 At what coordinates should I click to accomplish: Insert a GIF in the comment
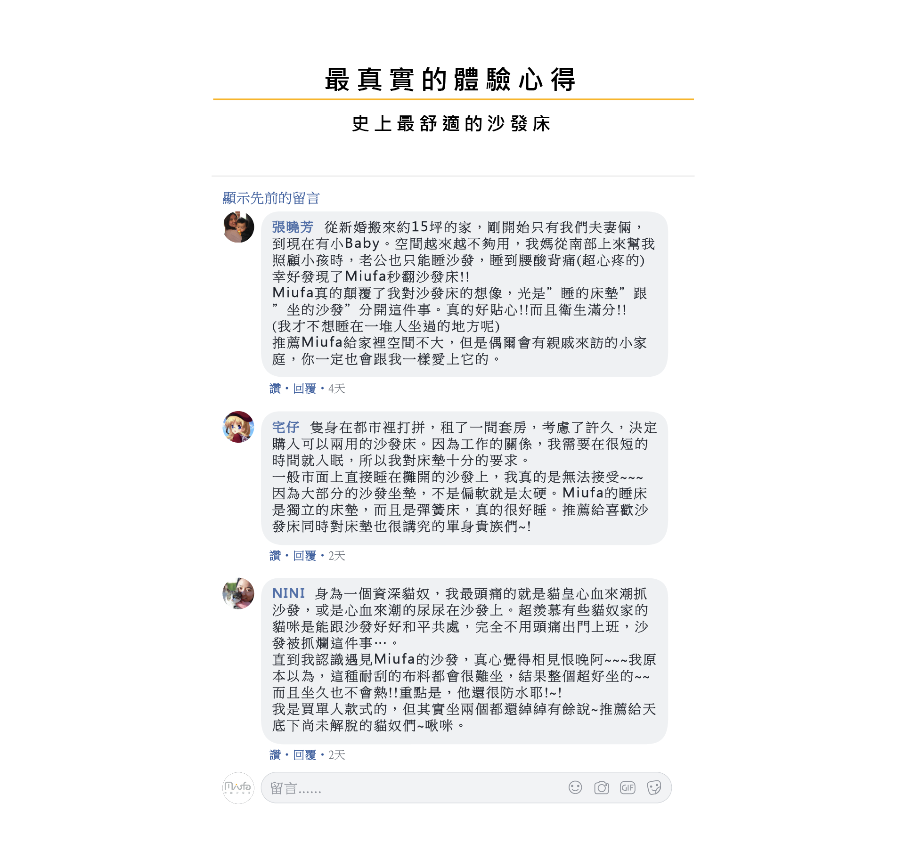point(628,787)
